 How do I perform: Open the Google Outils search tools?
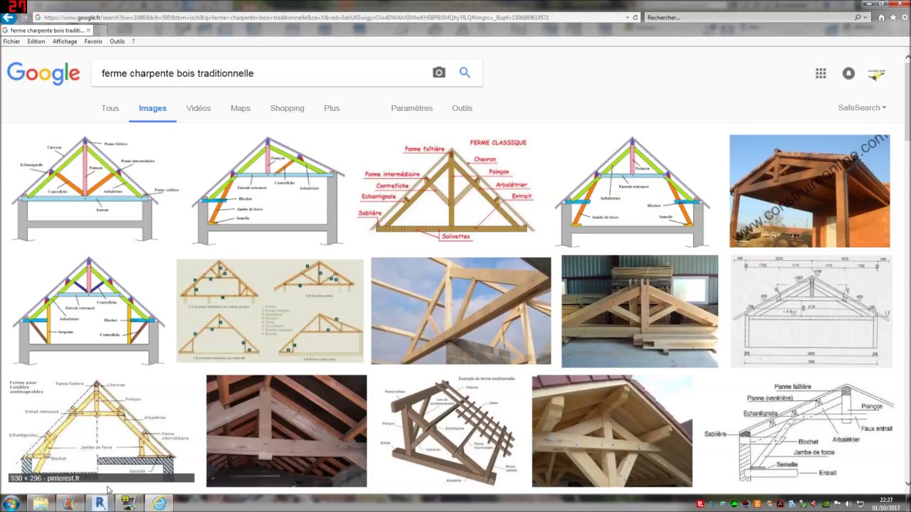tap(462, 108)
